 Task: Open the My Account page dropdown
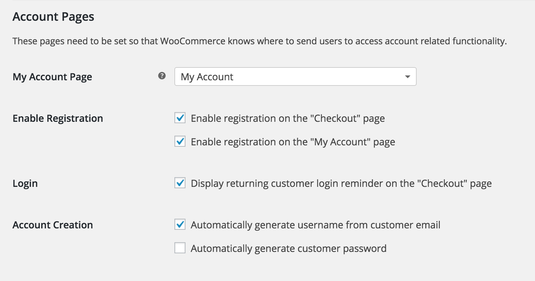point(295,76)
